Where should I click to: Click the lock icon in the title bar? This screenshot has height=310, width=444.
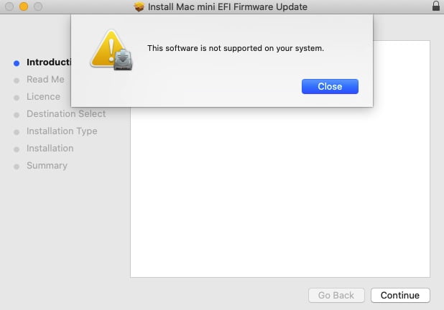(436, 6)
